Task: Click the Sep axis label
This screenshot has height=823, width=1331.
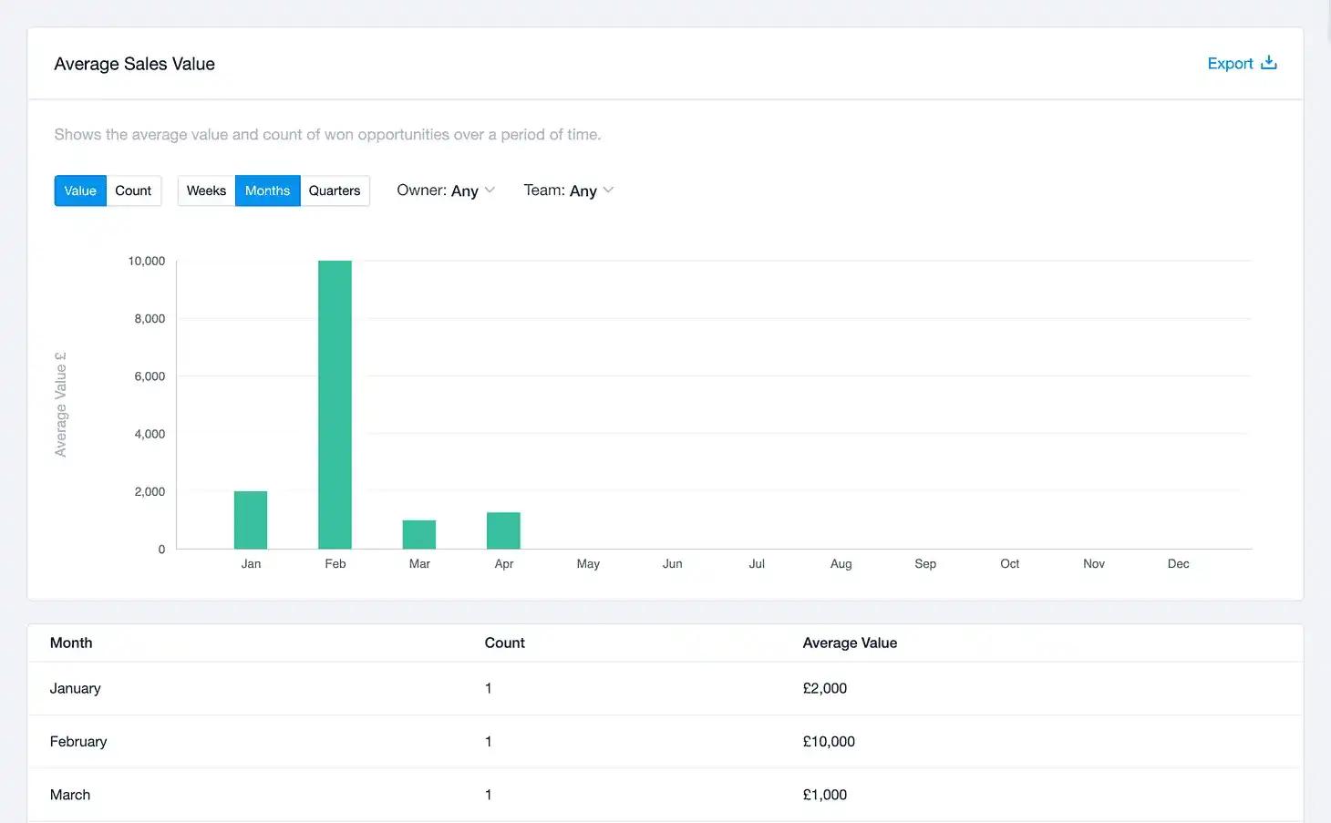Action: pyautogui.click(x=925, y=564)
